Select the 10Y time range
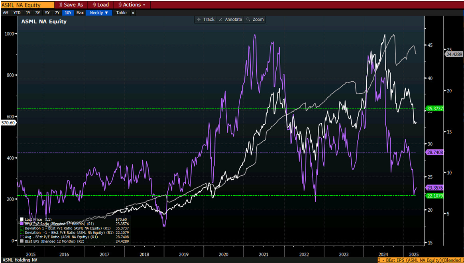This screenshot has width=464, height=263. [68, 13]
